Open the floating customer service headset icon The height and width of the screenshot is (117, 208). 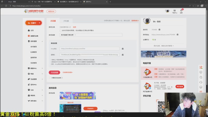tap(201, 82)
